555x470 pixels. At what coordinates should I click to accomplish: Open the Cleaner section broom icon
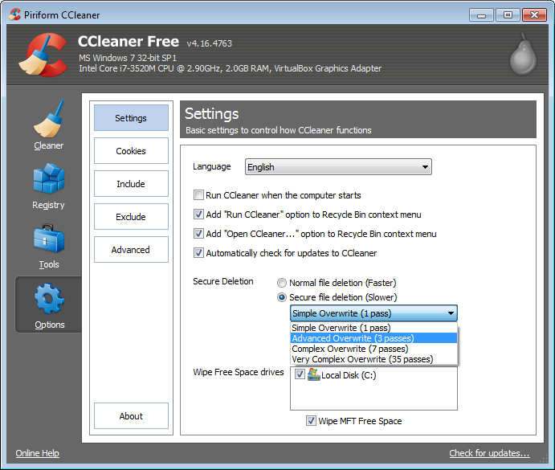pos(48,121)
